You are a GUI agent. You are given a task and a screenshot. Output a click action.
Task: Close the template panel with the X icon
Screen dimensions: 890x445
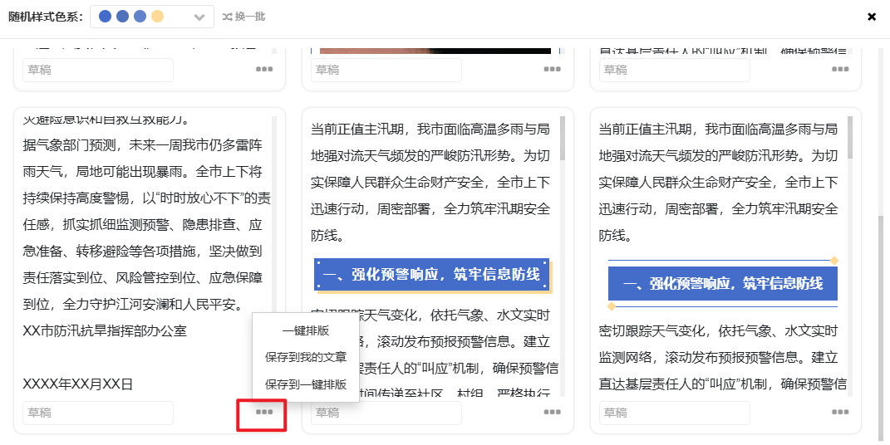[x=872, y=17]
